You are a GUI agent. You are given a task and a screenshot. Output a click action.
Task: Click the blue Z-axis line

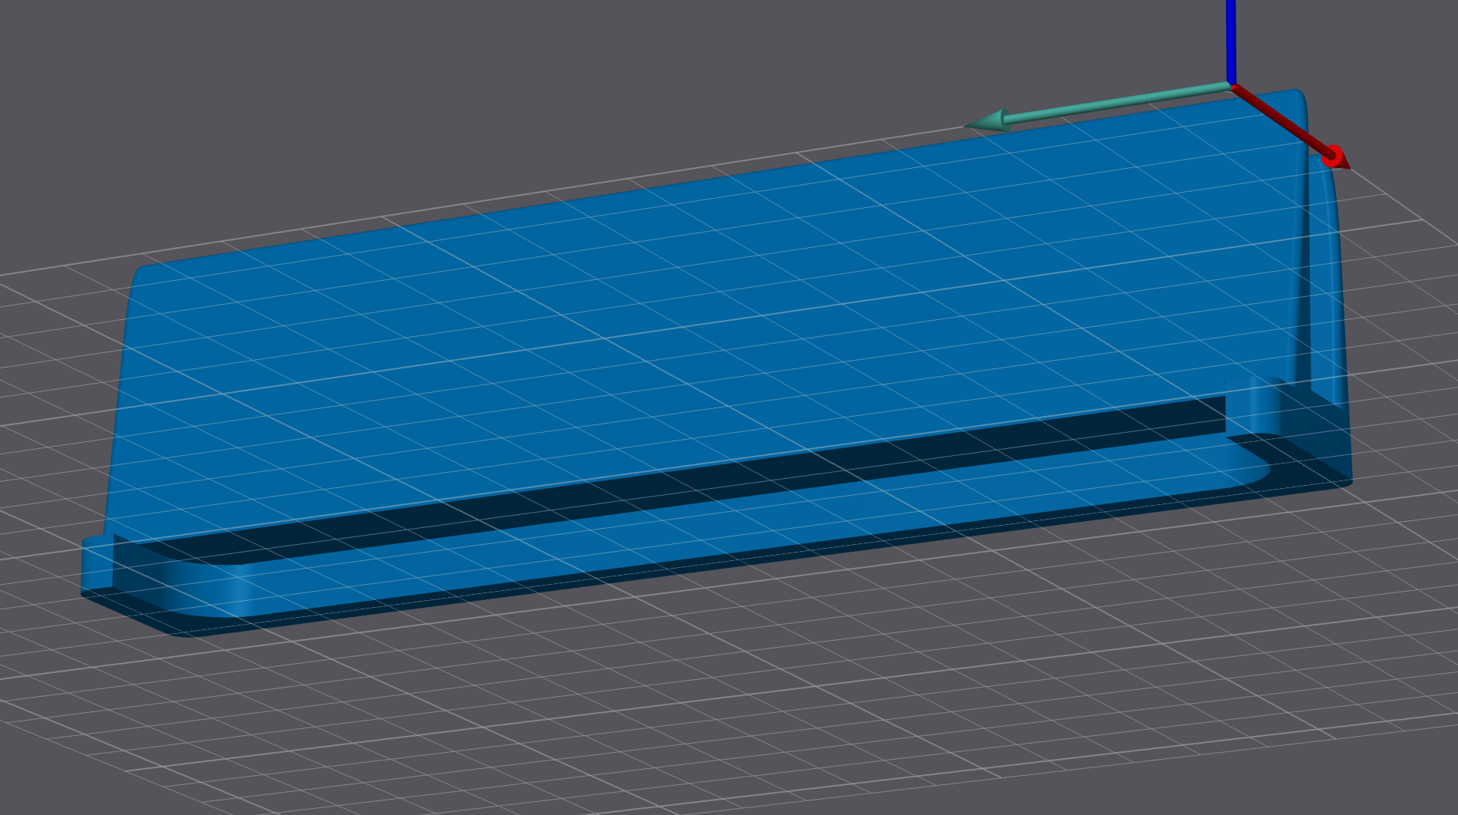coord(1231,38)
